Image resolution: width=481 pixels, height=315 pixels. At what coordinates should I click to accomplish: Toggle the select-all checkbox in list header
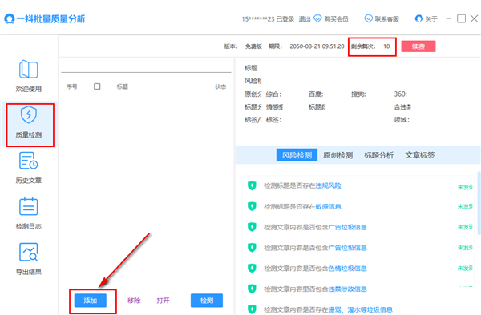coord(97,86)
